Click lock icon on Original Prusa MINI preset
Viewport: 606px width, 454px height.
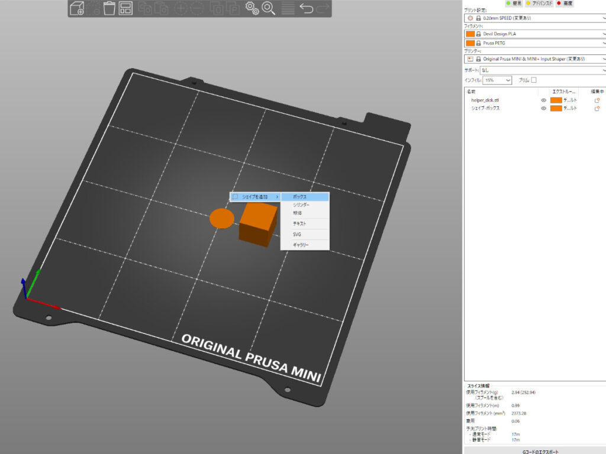pos(478,59)
